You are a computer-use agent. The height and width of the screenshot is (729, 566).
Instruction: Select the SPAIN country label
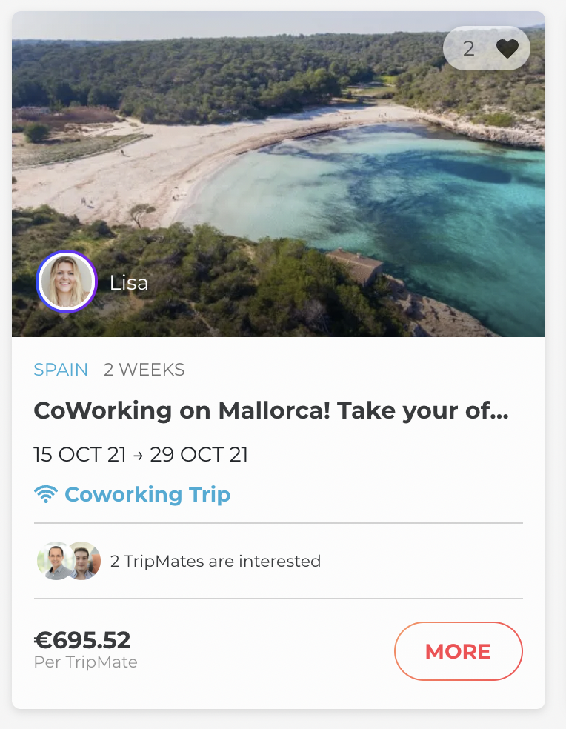pyautogui.click(x=61, y=370)
